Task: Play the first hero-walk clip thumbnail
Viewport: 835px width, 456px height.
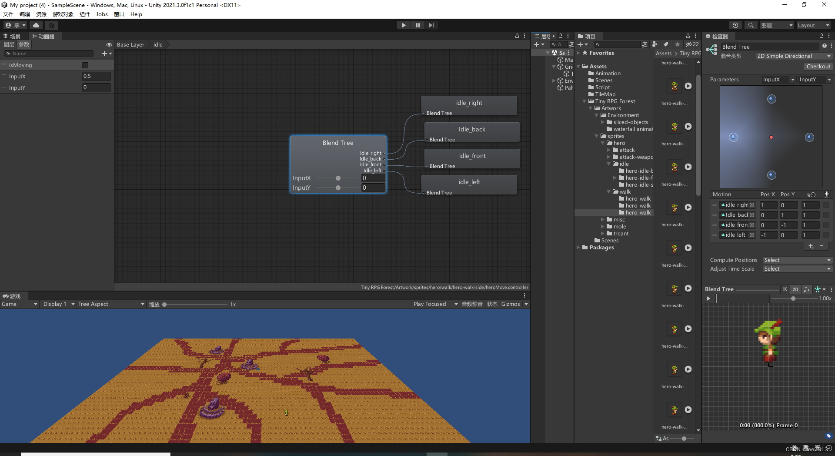Action: point(688,86)
